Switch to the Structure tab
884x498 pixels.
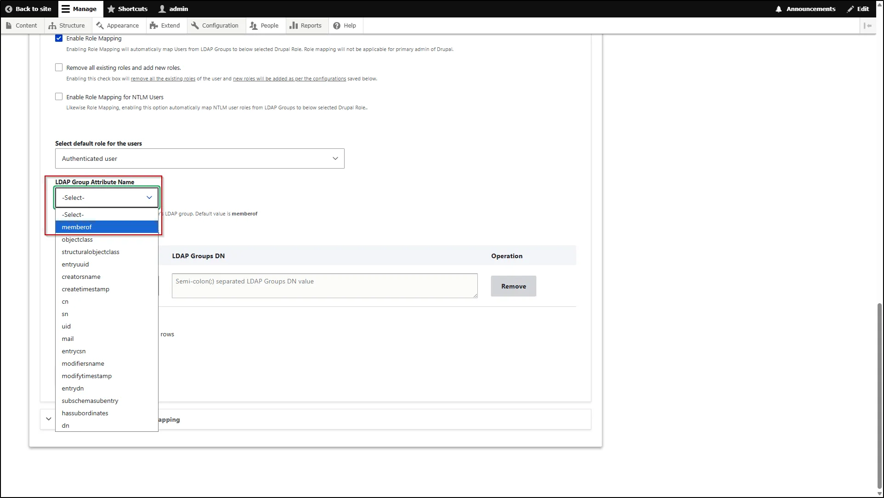tap(67, 25)
